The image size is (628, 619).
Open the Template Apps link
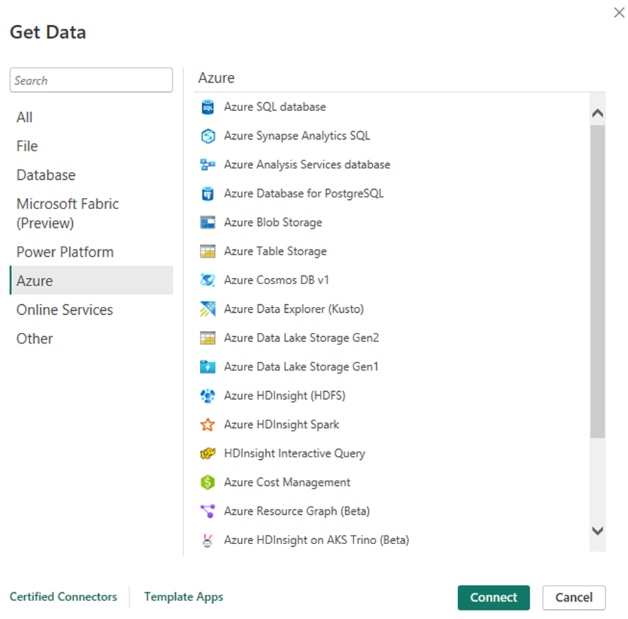pos(184,596)
